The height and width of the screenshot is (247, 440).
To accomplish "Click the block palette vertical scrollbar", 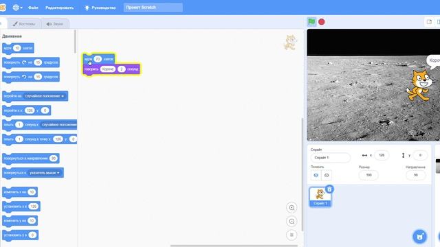I will pyautogui.click(x=75, y=41).
